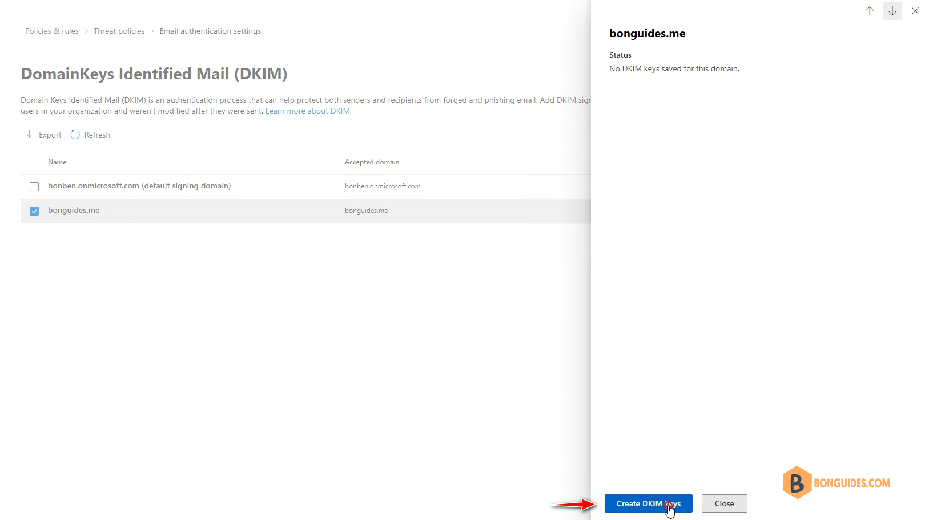Sort by the Accepted domain column header
This screenshot has width=925, height=520.
[372, 162]
